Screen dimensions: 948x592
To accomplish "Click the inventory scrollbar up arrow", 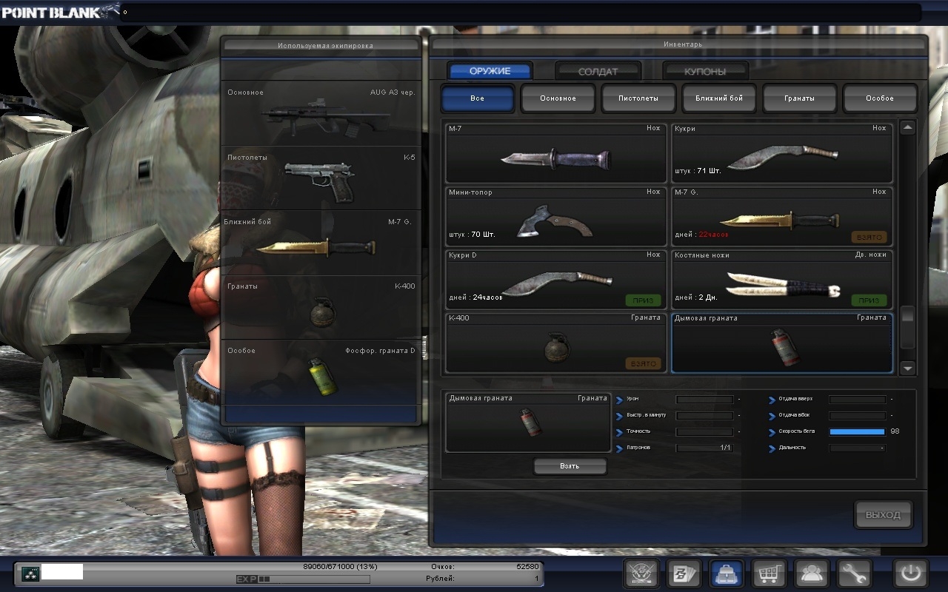I will [908, 127].
